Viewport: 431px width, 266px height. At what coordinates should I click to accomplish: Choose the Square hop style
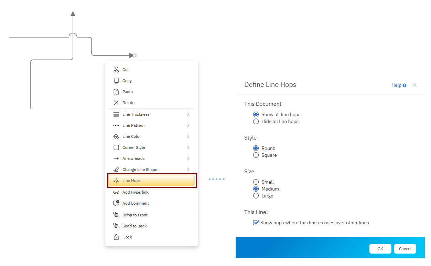pyautogui.click(x=256, y=155)
